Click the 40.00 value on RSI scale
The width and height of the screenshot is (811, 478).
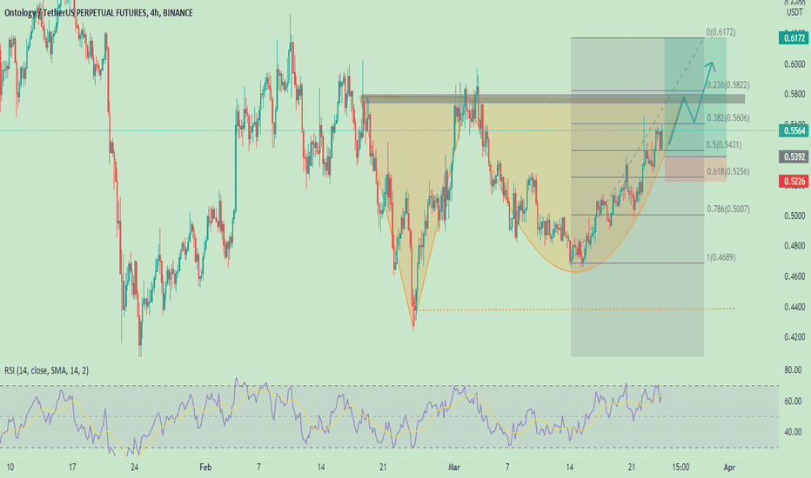(793, 432)
